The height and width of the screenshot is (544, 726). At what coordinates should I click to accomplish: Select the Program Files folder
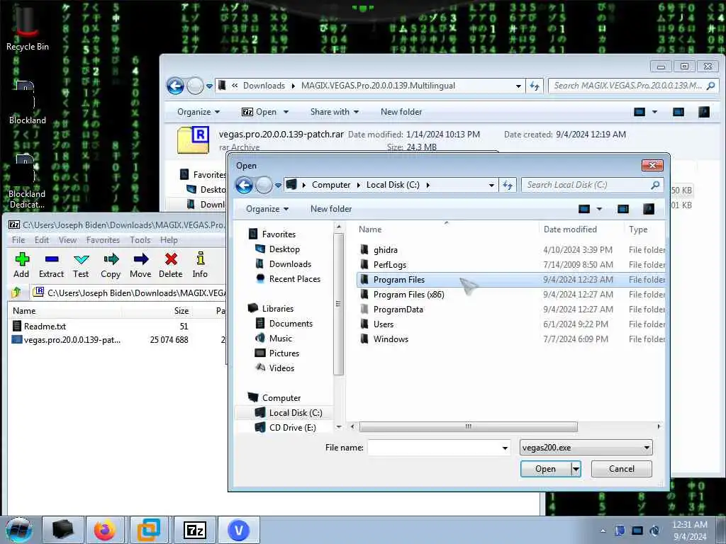pos(511,279)
